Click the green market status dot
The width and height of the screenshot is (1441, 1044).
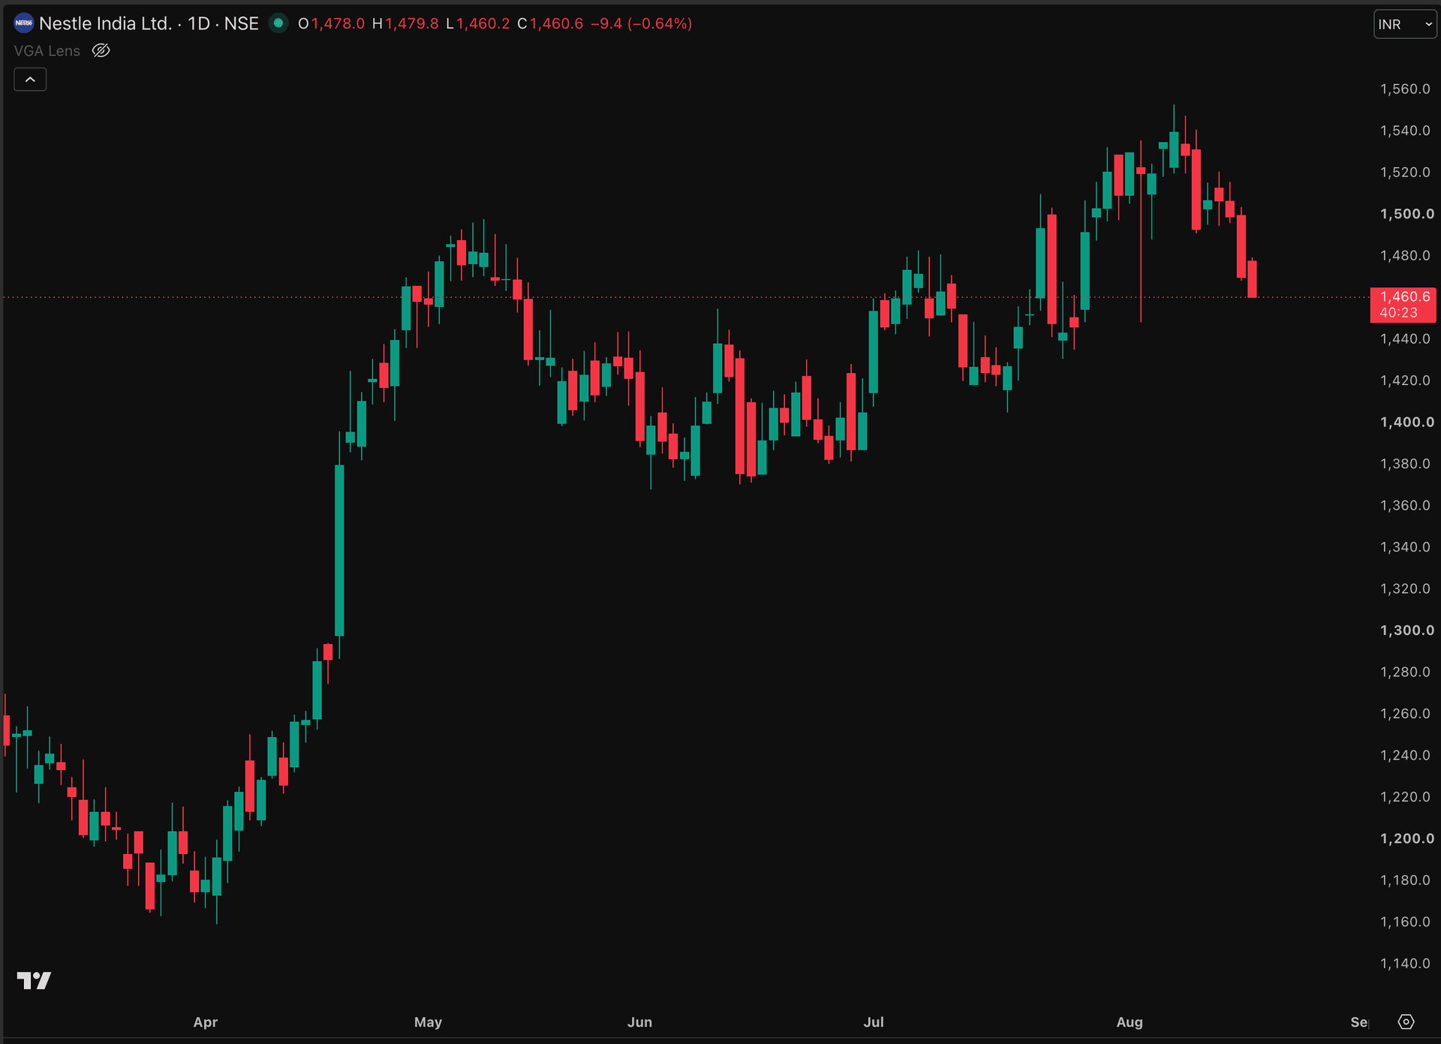point(278,23)
